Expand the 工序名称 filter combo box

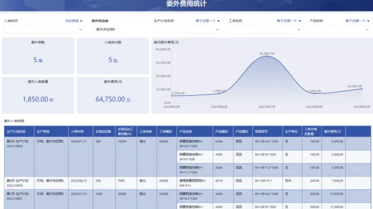click(x=266, y=30)
